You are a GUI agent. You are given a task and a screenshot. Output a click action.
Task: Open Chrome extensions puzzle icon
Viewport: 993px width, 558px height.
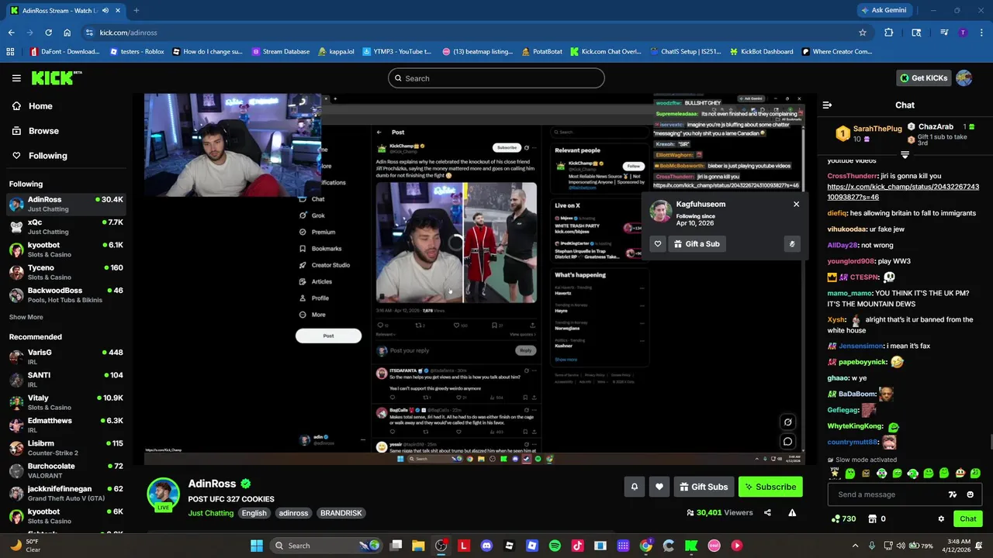click(889, 33)
